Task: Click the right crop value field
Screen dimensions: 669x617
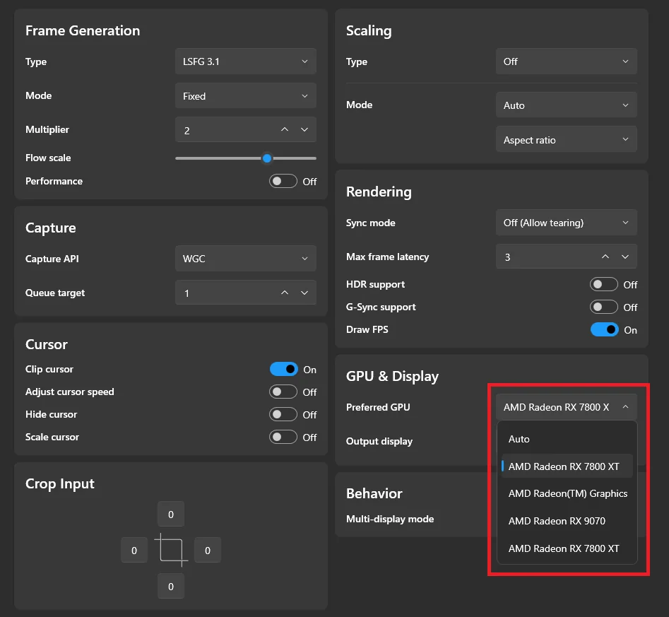Action: coord(208,550)
